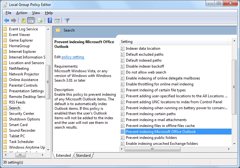Click the tree pane scroll up arrow
The width and height of the screenshot is (240, 168).
pos(48,29)
